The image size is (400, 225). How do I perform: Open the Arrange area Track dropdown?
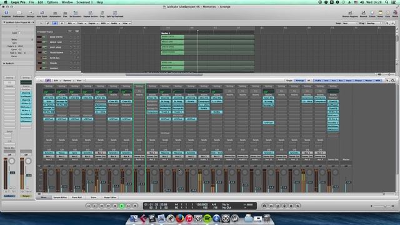click(x=81, y=23)
